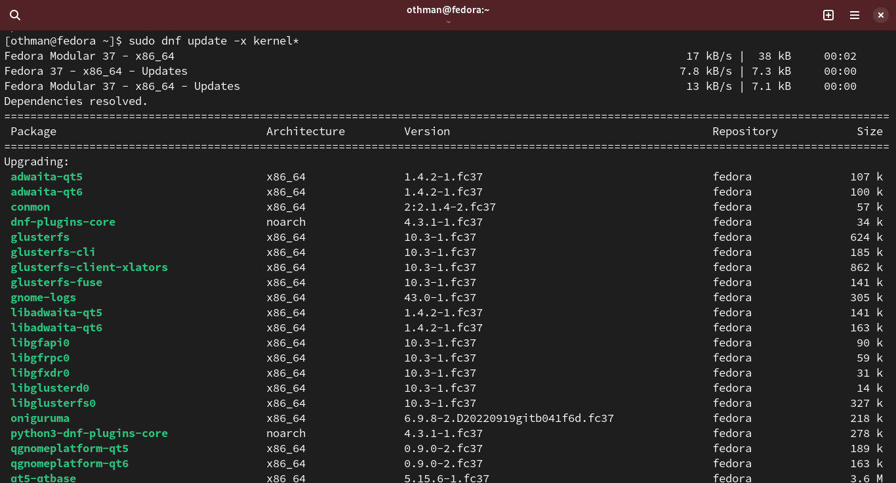Click the 'sudo dnf update -x kernel*' command
Image resolution: width=896 pixels, height=483 pixels.
[x=213, y=41]
